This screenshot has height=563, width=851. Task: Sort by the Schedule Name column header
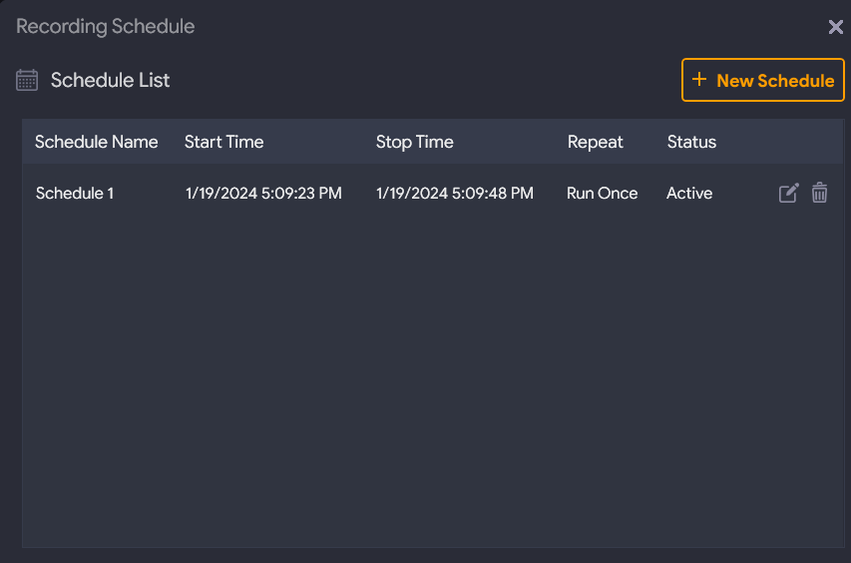pos(96,142)
